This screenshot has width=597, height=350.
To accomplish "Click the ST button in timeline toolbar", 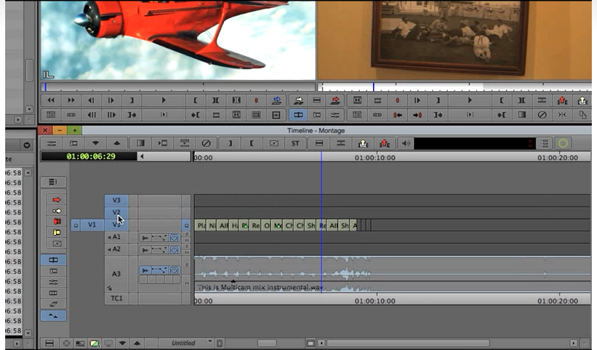I will click(x=295, y=143).
